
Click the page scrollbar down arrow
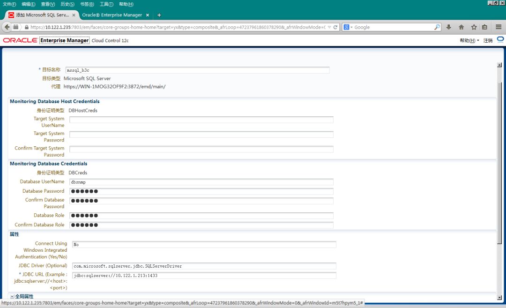click(x=499, y=297)
